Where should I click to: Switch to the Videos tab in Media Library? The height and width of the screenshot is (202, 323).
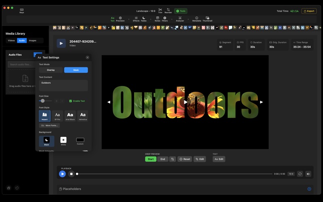[x=11, y=40]
